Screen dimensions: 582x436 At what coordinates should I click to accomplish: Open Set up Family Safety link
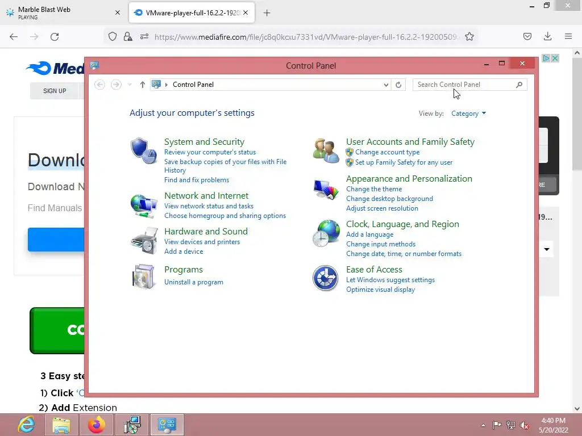[x=404, y=162]
